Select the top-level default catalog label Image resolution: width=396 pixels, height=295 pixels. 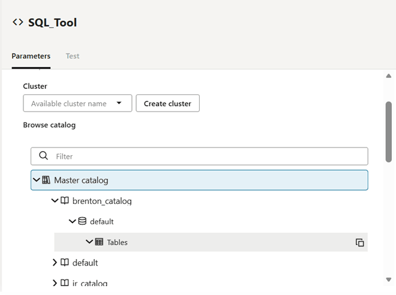[85, 263]
